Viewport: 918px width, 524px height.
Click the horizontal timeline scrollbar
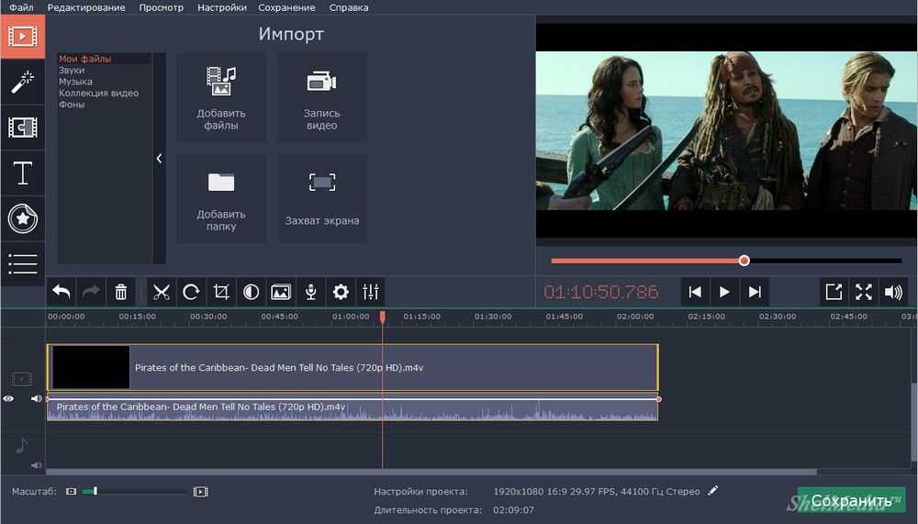point(431,472)
